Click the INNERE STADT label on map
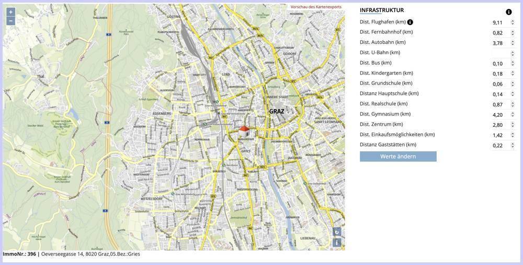The width and height of the screenshot is (523, 265). point(277,97)
